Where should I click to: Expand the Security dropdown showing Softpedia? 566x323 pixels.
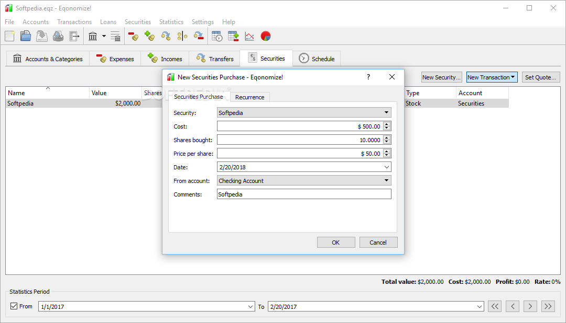click(304, 113)
